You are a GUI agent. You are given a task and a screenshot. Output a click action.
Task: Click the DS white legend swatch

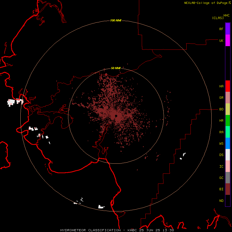pyautogui.click(x=228, y=155)
